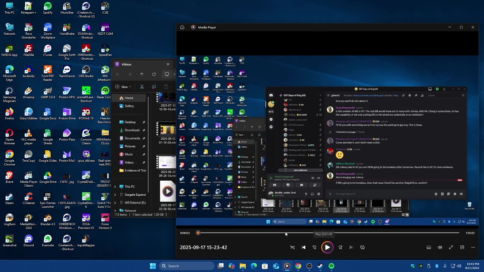
Task: Select Gallery in the File Explorer sidebar
Action: 129,106
